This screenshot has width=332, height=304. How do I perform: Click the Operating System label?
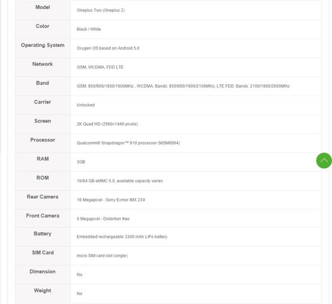42,45
